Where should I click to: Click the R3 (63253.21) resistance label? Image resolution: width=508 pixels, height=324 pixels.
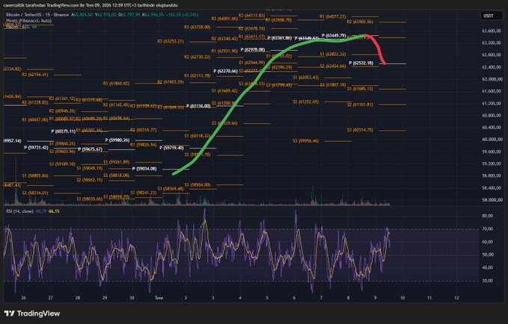pyautogui.click(x=171, y=41)
